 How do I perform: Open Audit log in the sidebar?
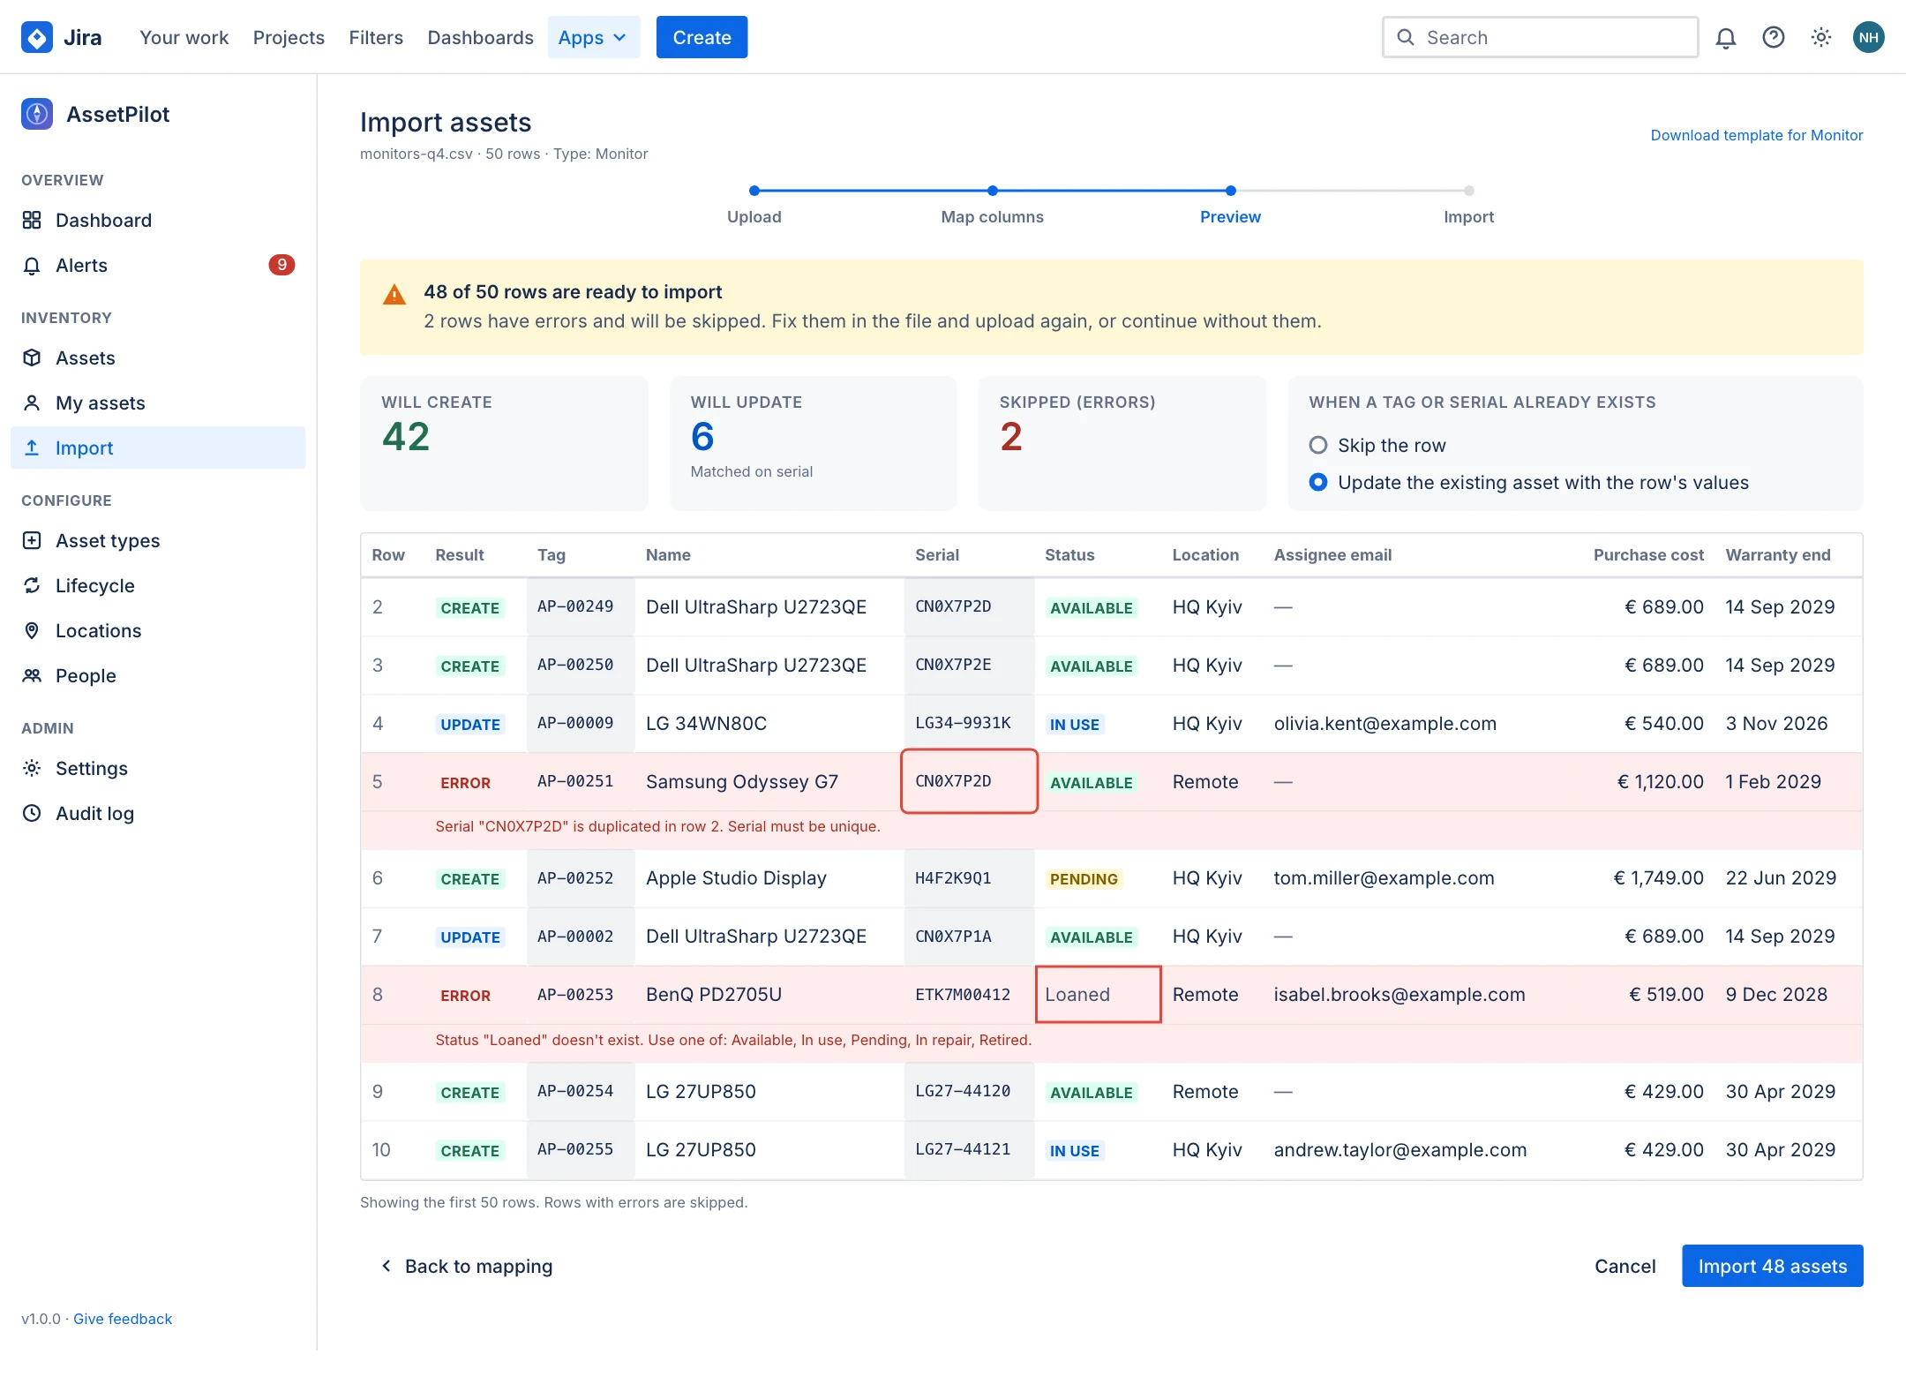pyautogui.click(x=158, y=813)
